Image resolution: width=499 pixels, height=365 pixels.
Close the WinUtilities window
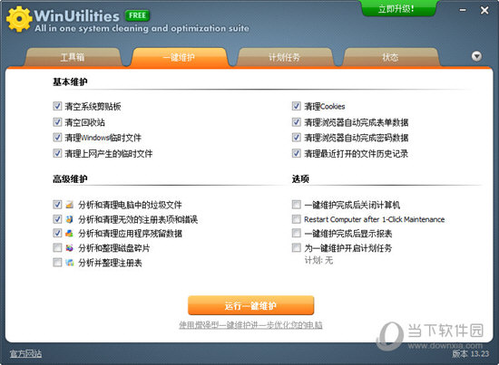click(484, 10)
